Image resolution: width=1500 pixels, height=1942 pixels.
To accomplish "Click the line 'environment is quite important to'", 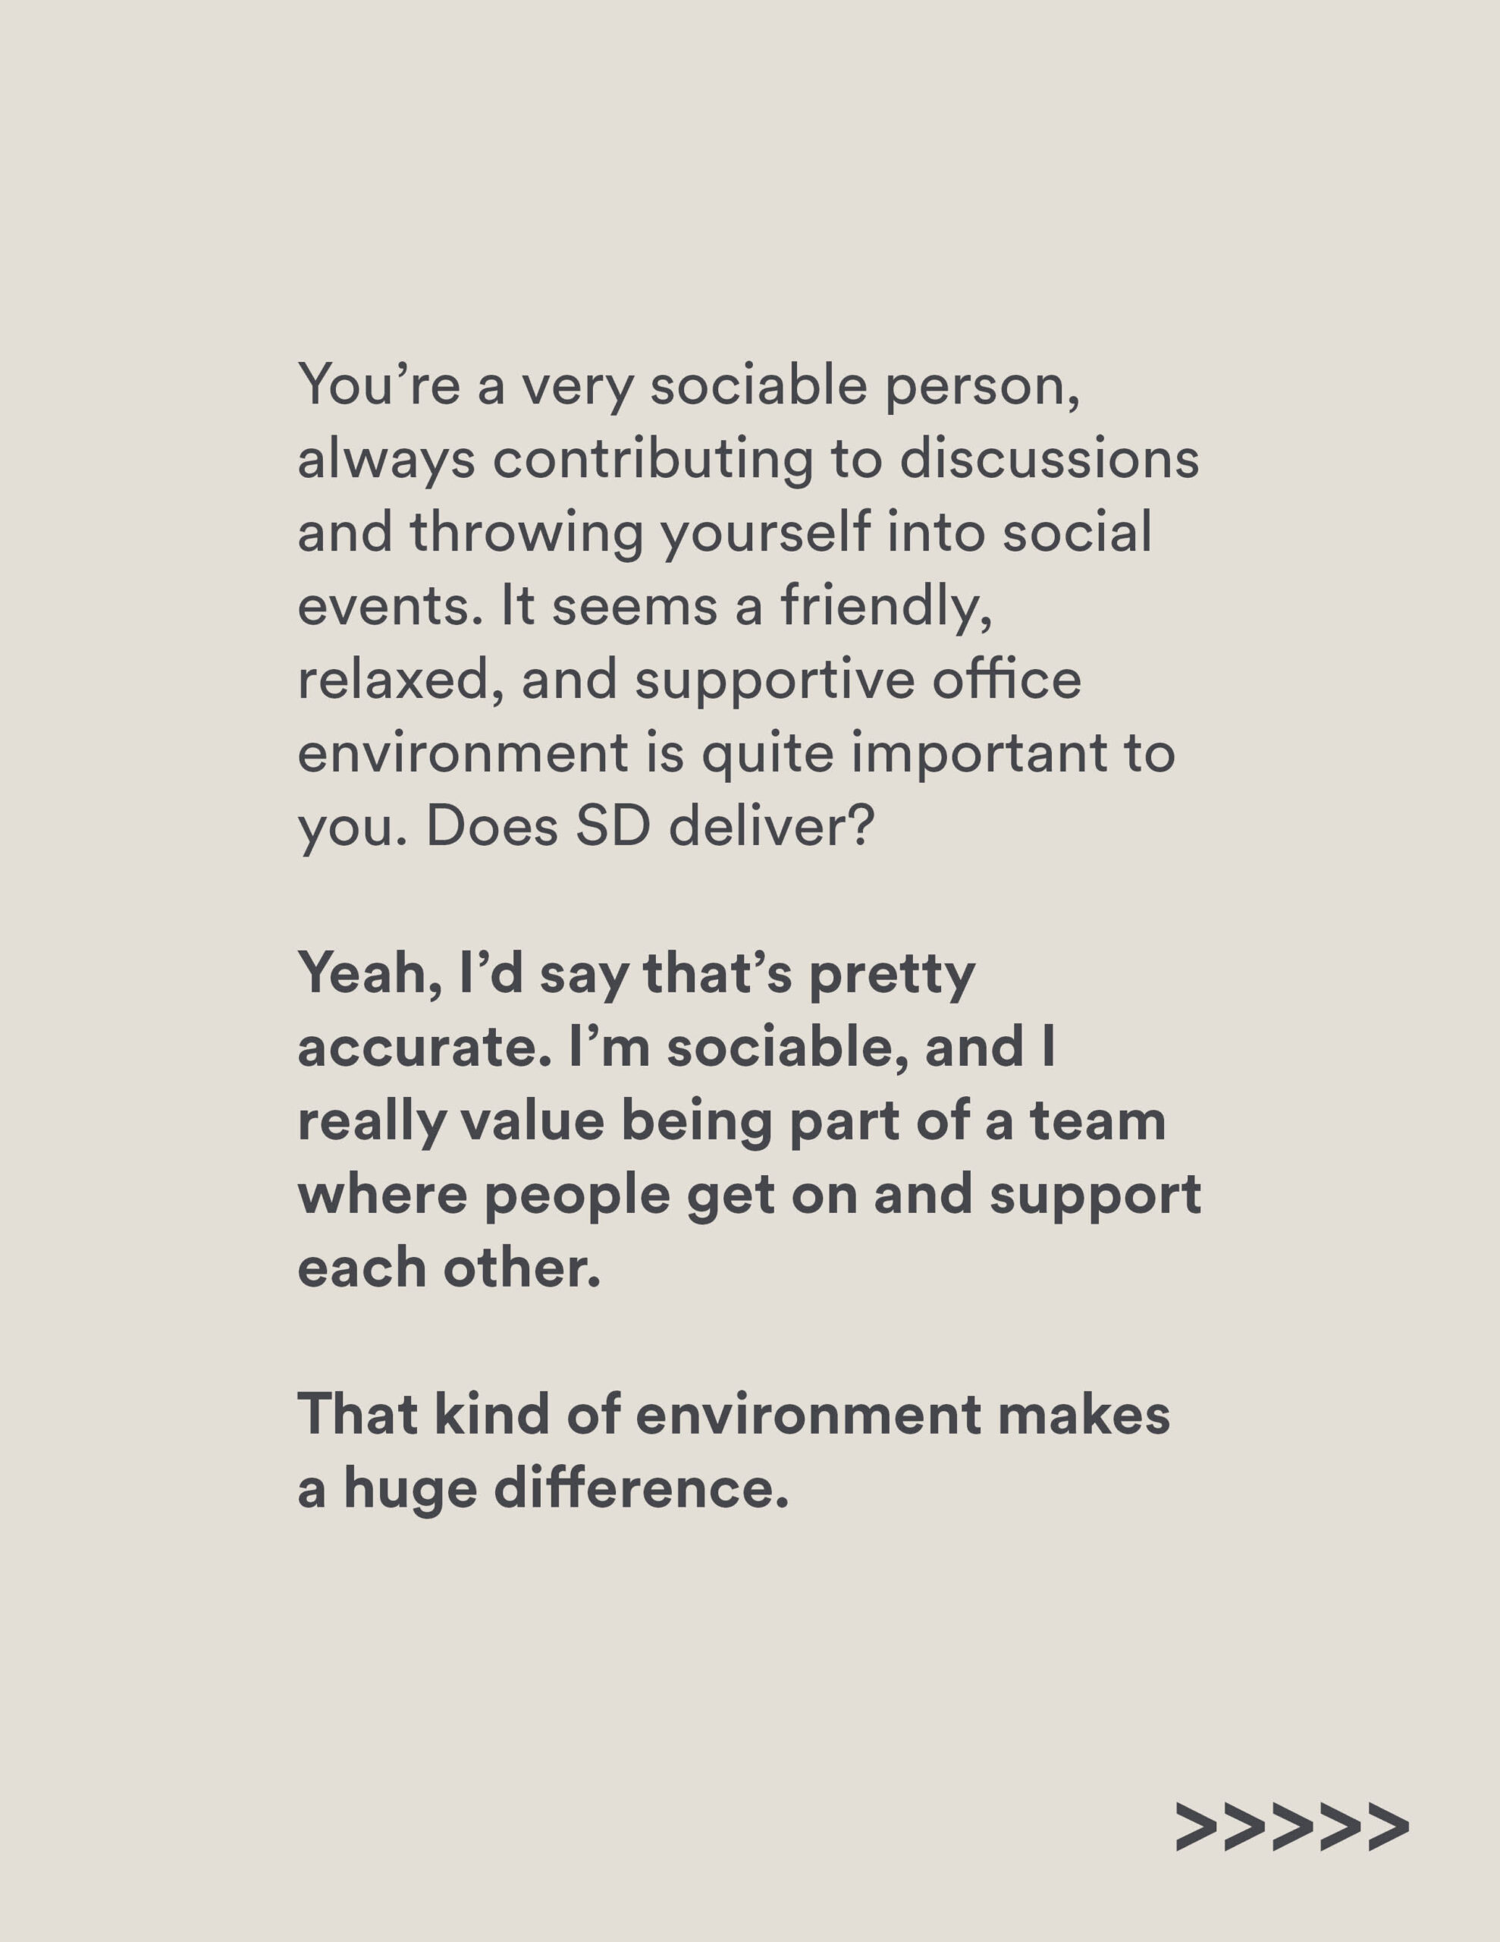I will [736, 755].
